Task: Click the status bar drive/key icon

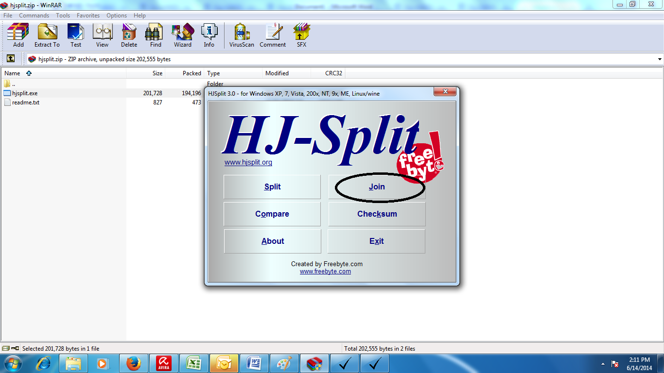Action: pos(11,348)
